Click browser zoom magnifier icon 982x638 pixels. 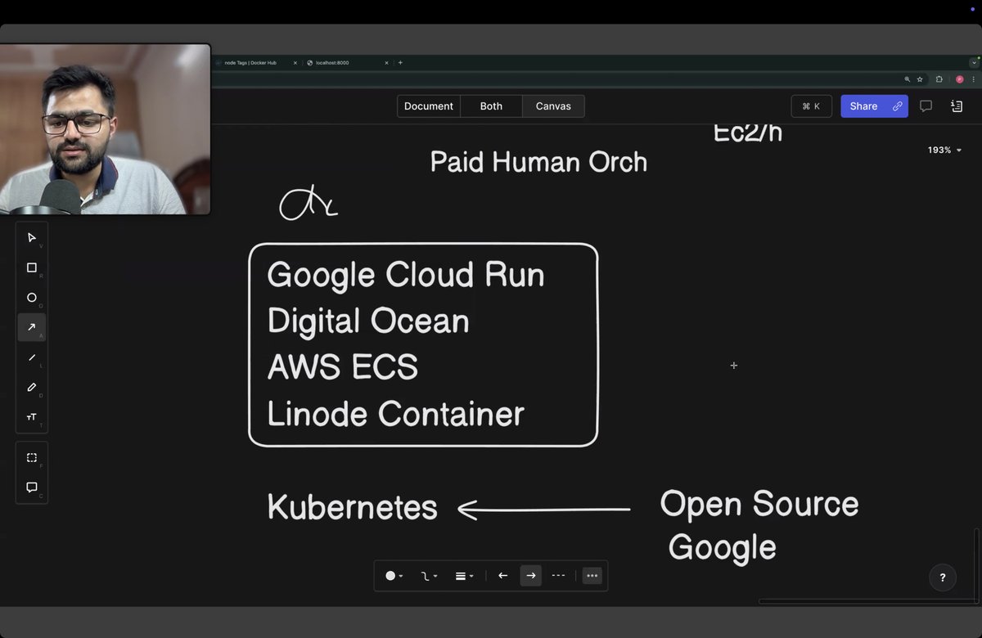[907, 79]
